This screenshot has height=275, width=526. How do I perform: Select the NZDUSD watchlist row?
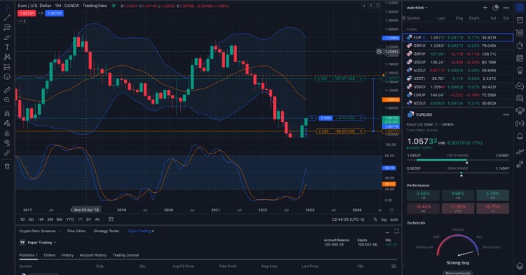(x=457, y=104)
